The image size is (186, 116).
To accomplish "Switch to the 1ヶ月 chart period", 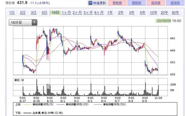I will tap(66, 13).
